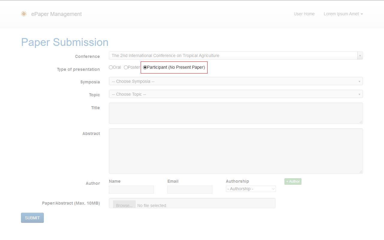This screenshot has width=384, height=240.
Task: Click into the Title text area
Action: point(235,113)
